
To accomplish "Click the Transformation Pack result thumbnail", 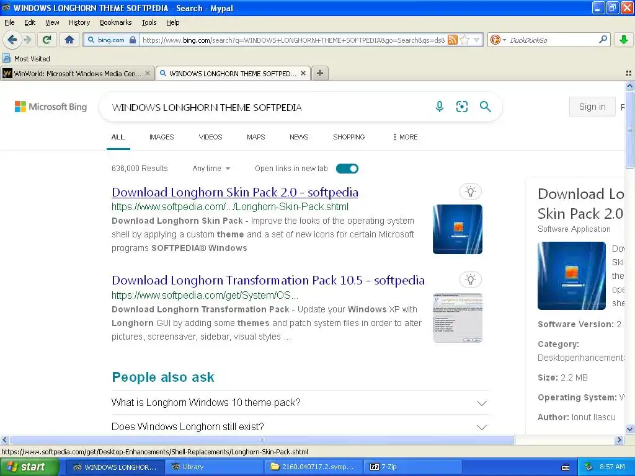I will [457, 318].
